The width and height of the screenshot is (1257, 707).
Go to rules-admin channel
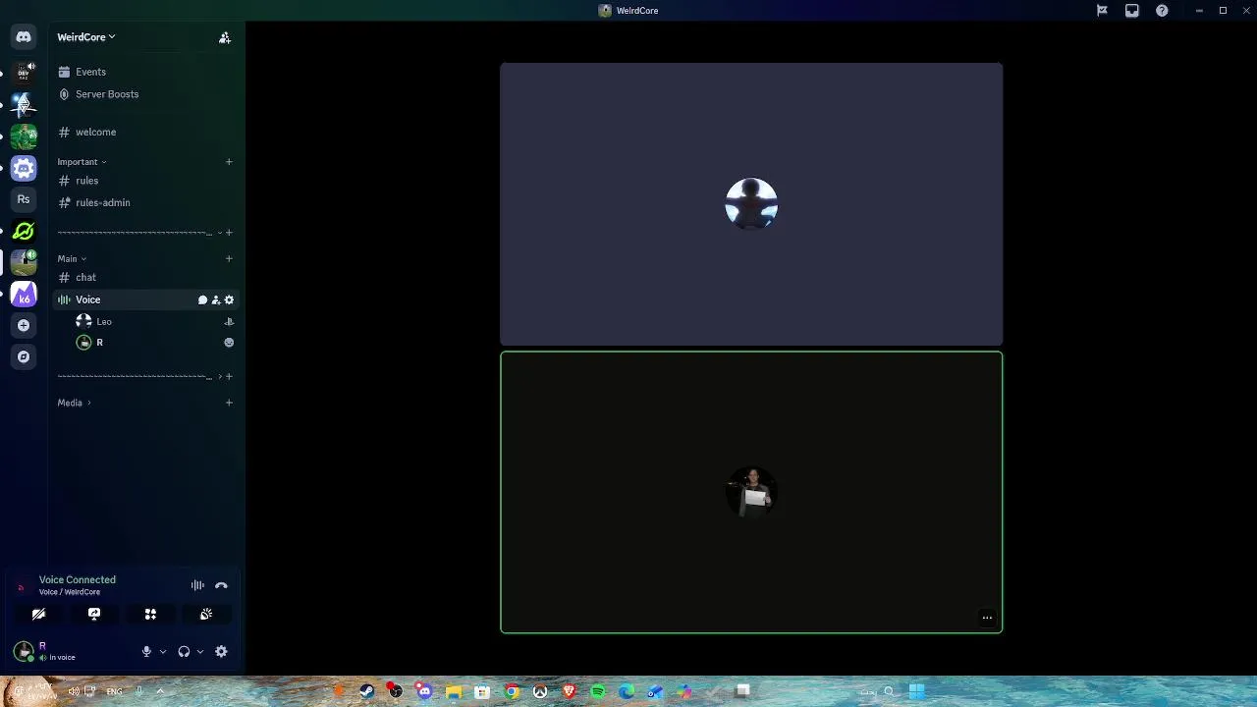(146, 202)
